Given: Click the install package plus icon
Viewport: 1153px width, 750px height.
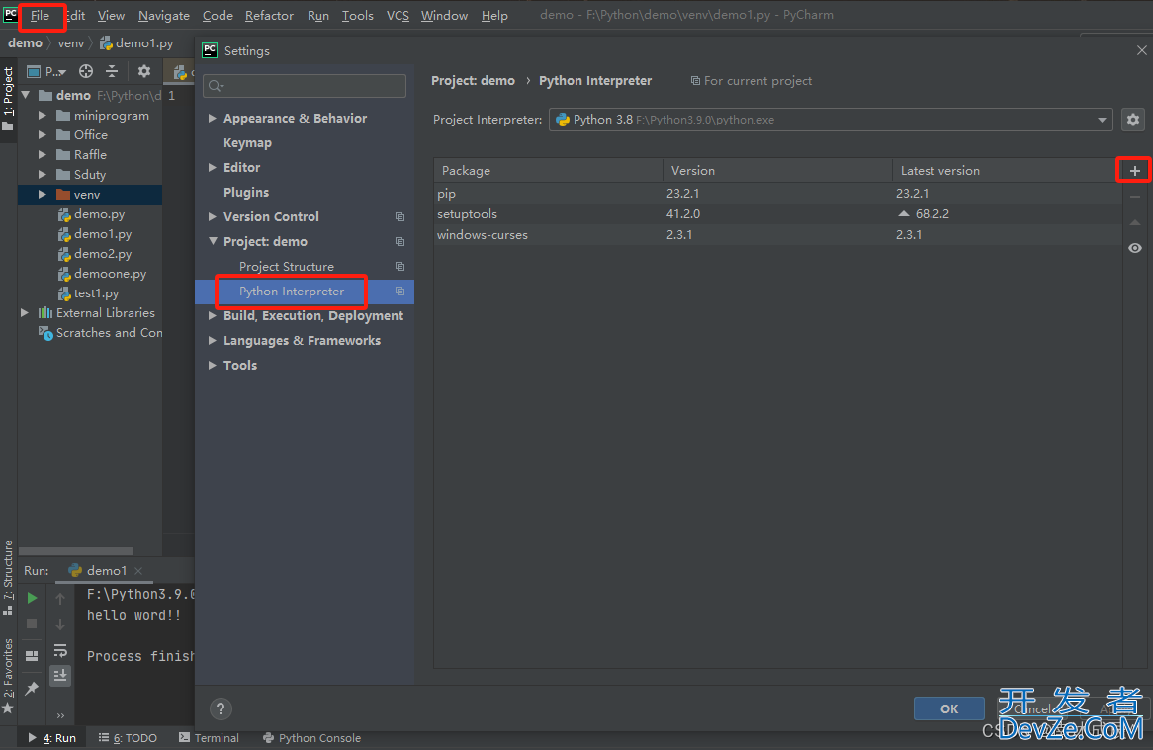Looking at the screenshot, I should (x=1134, y=170).
